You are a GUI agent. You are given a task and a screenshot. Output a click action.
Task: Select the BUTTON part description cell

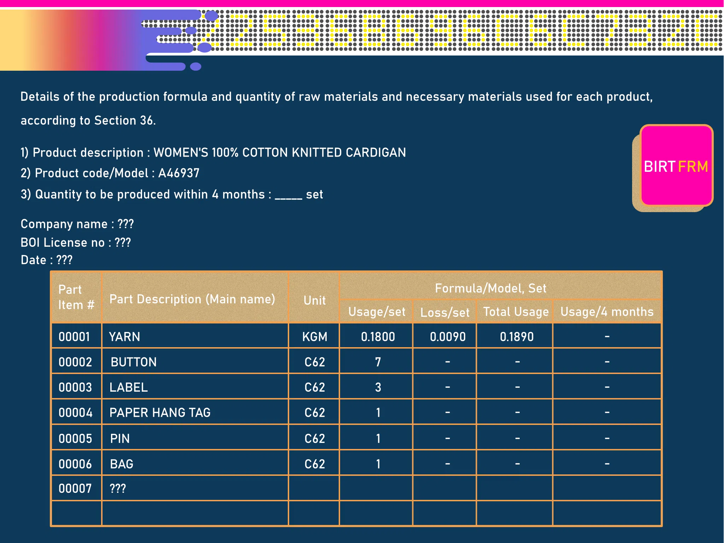click(195, 361)
